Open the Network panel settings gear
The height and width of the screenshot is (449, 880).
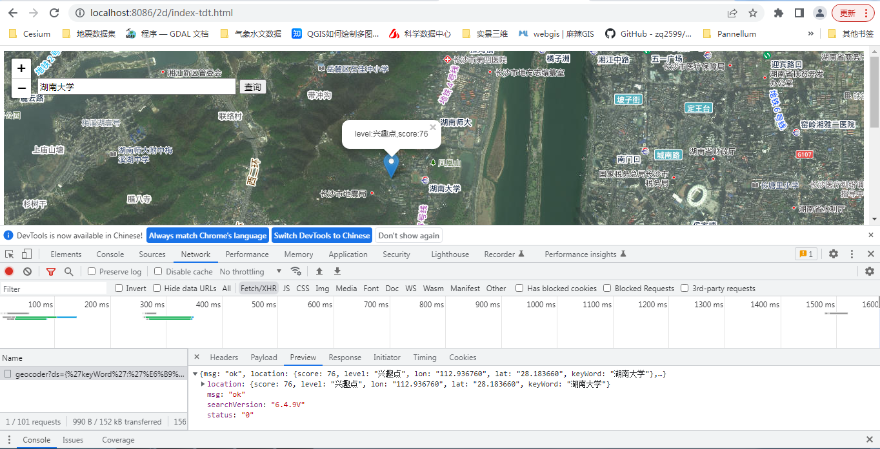point(870,271)
